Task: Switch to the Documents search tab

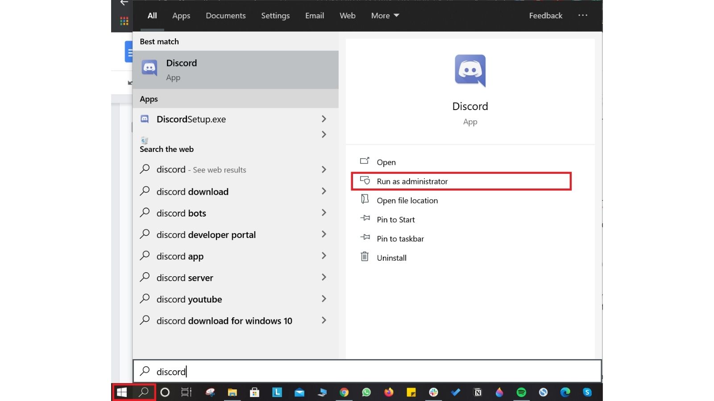Action: point(226,16)
